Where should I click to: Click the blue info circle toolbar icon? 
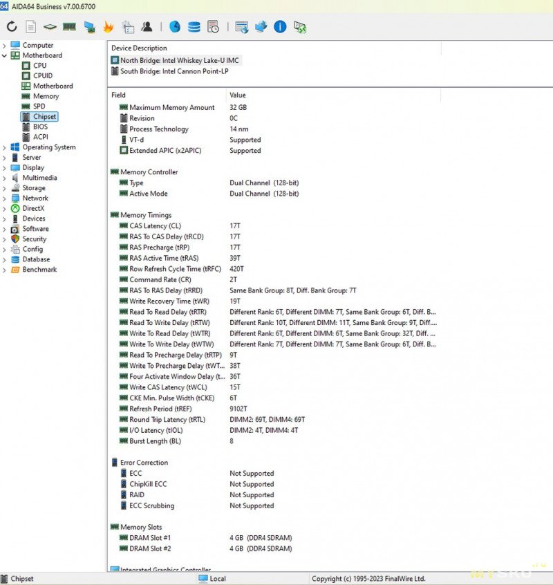click(280, 26)
